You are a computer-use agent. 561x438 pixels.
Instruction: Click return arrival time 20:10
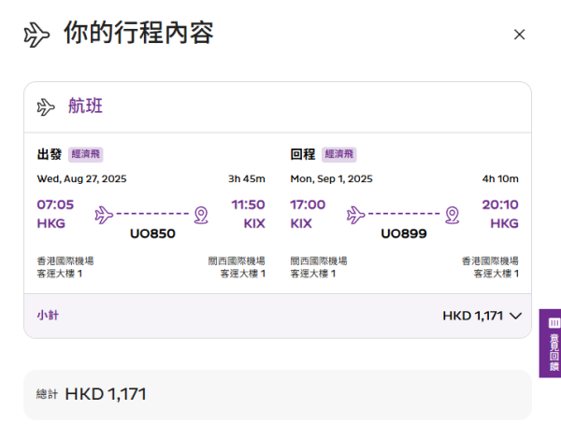point(500,205)
